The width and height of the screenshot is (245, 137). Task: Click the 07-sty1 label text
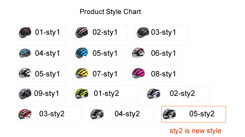(x=105, y=74)
